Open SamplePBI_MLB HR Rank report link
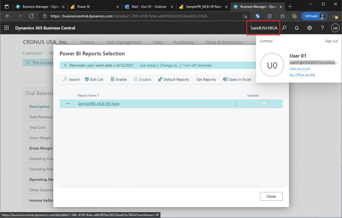Image resolution: width=342 pixels, height=218 pixels. tap(99, 104)
